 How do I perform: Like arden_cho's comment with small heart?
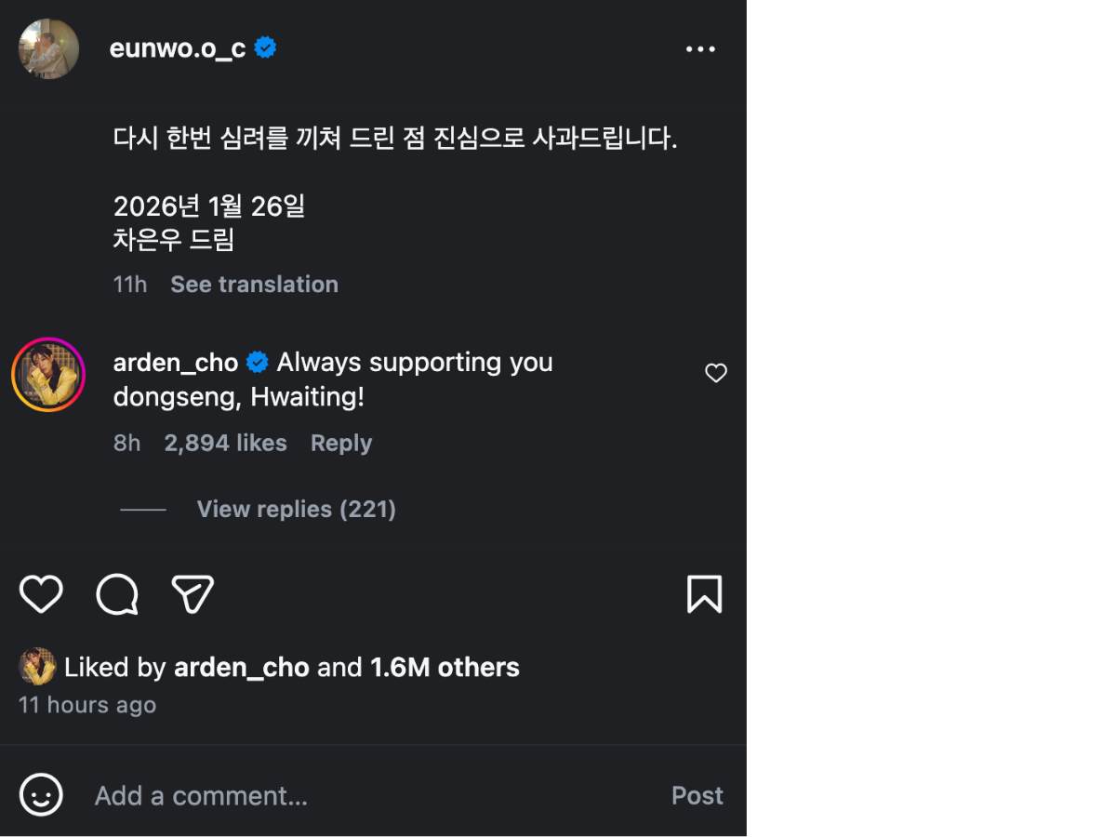click(x=715, y=373)
